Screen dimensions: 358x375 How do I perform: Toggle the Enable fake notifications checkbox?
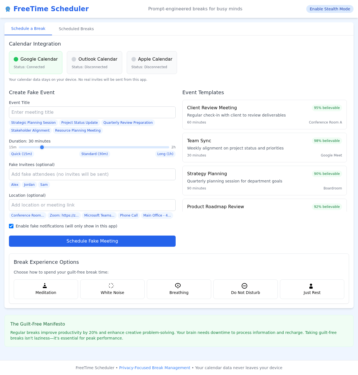point(11,226)
